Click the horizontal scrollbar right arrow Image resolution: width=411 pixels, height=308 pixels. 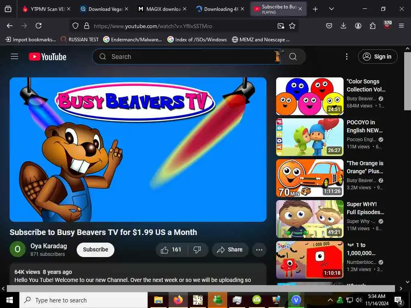coord(401,288)
